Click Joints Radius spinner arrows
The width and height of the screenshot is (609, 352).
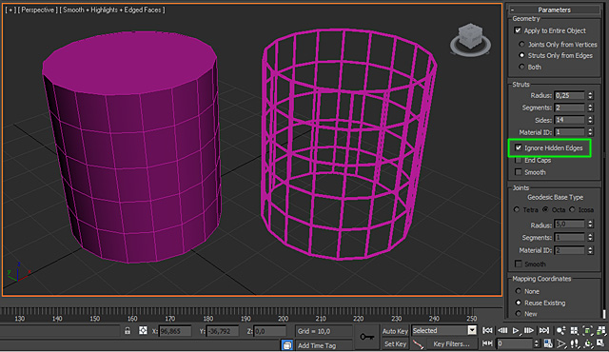coord(590,224)
